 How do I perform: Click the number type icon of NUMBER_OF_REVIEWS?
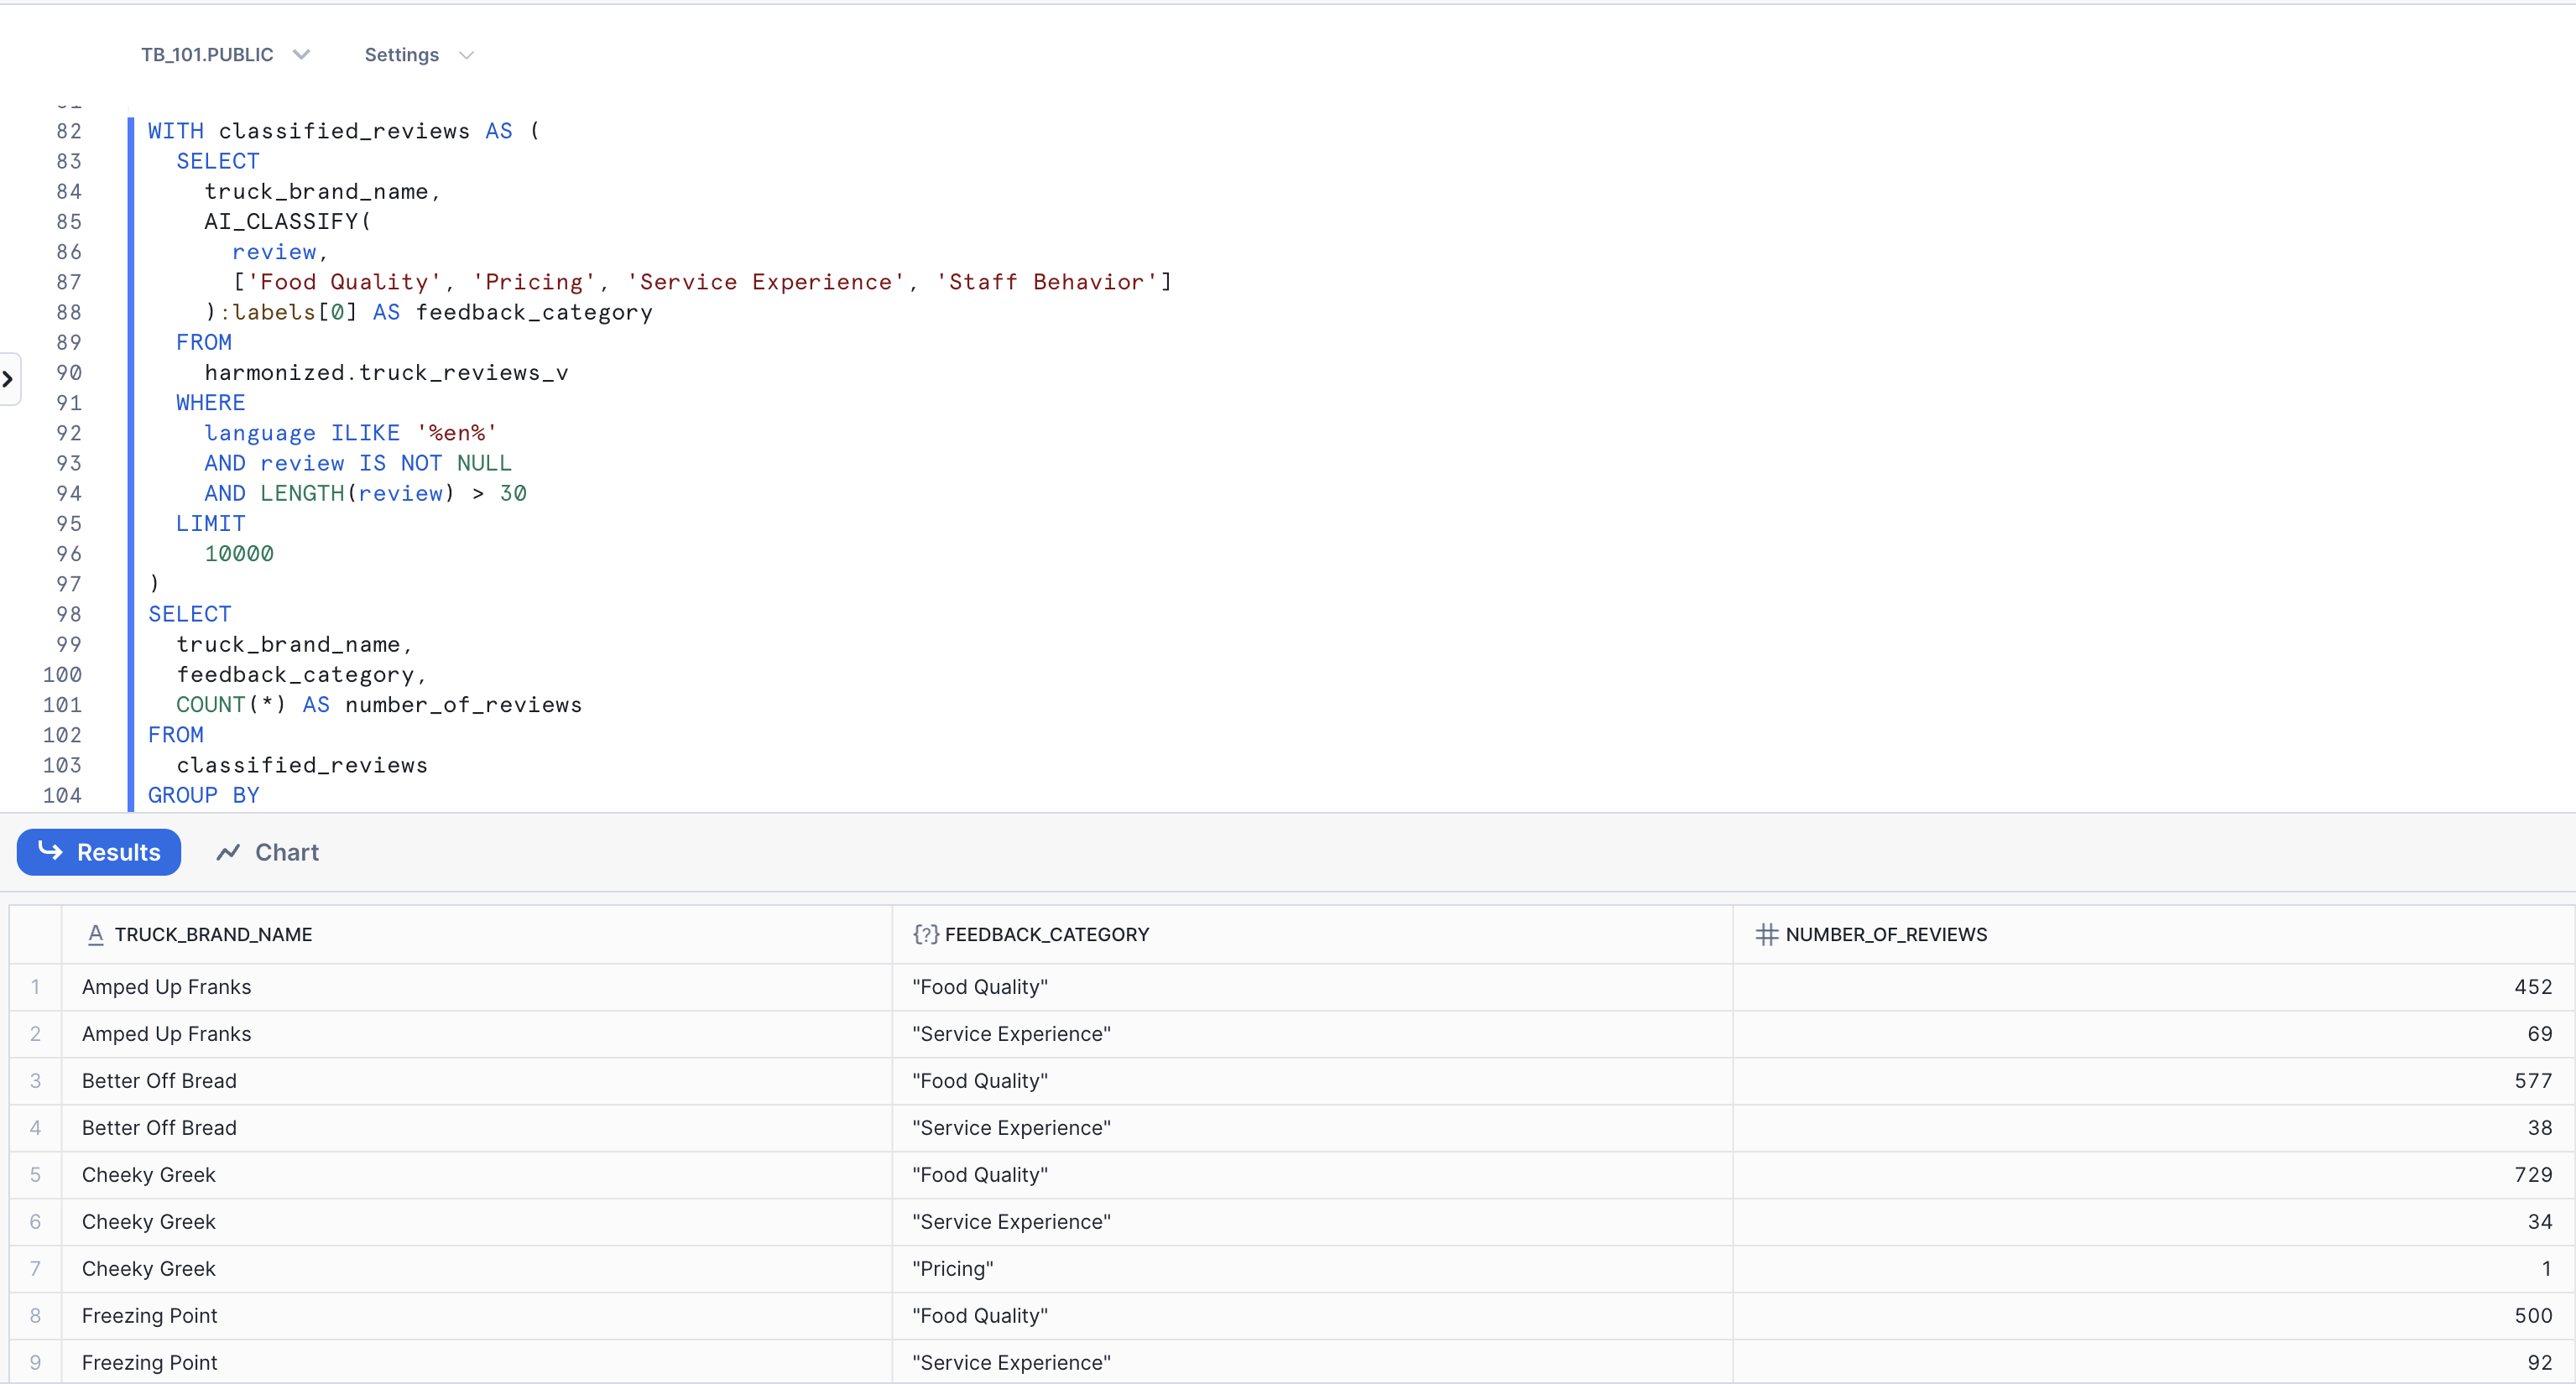click(1766, 934)
